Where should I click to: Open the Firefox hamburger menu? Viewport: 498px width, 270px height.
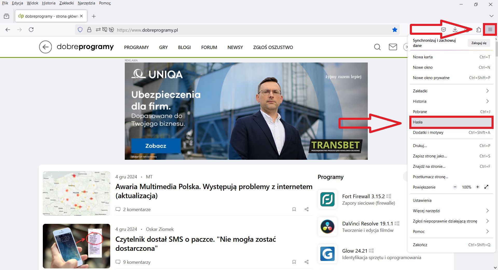[x=490, y=30]
